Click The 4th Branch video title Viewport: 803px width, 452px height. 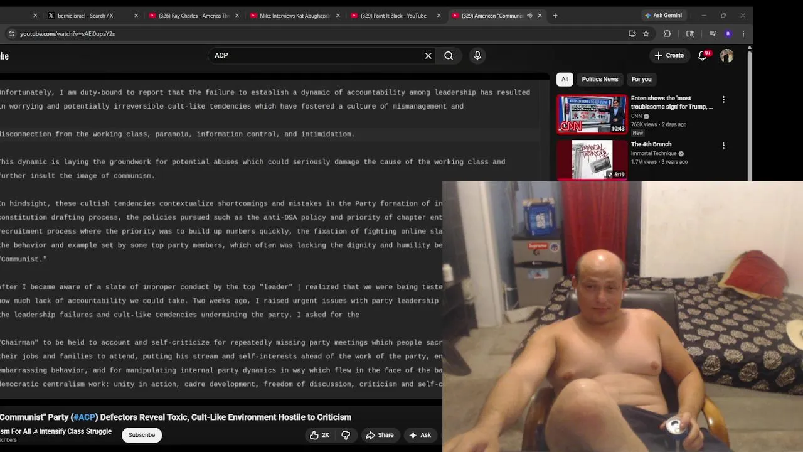click(x=651, y=144)
